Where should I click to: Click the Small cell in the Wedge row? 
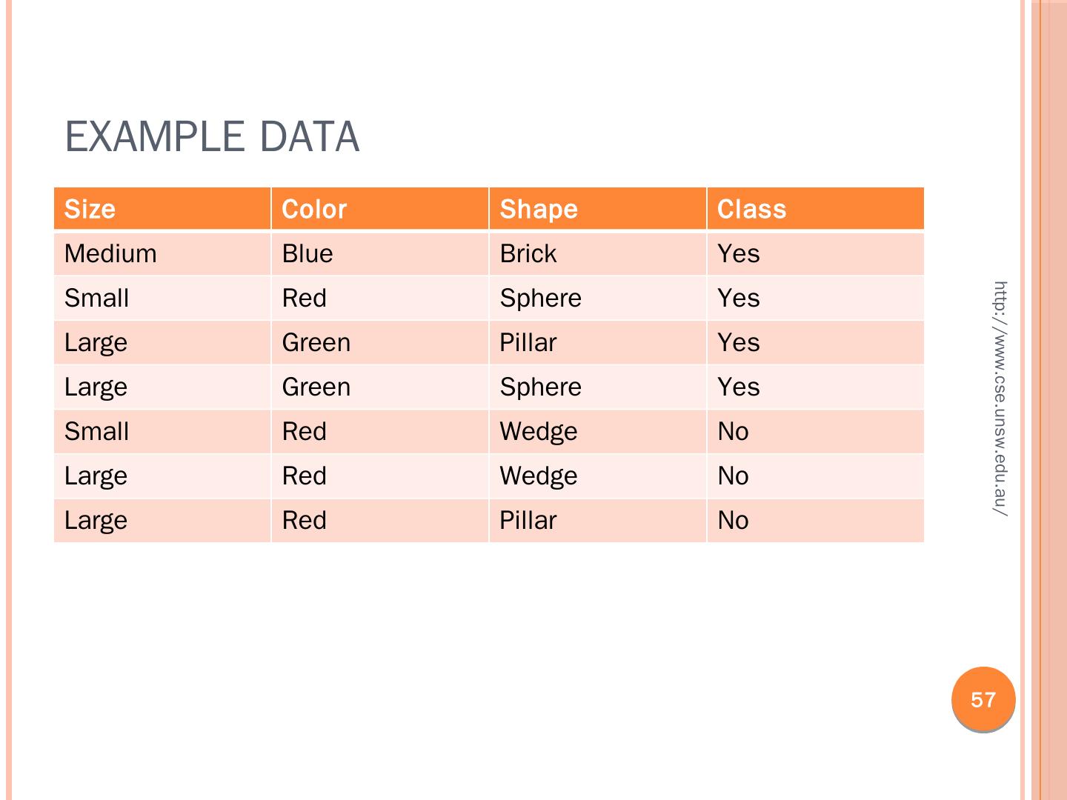click(x=96, y=431)
